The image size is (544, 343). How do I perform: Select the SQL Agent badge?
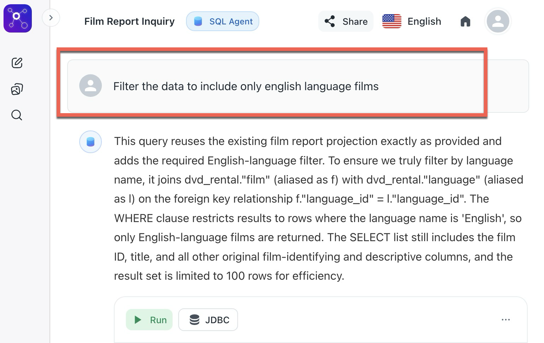(x=223, y=22)
